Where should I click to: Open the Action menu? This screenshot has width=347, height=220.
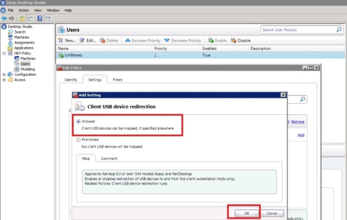coord(23,10)
